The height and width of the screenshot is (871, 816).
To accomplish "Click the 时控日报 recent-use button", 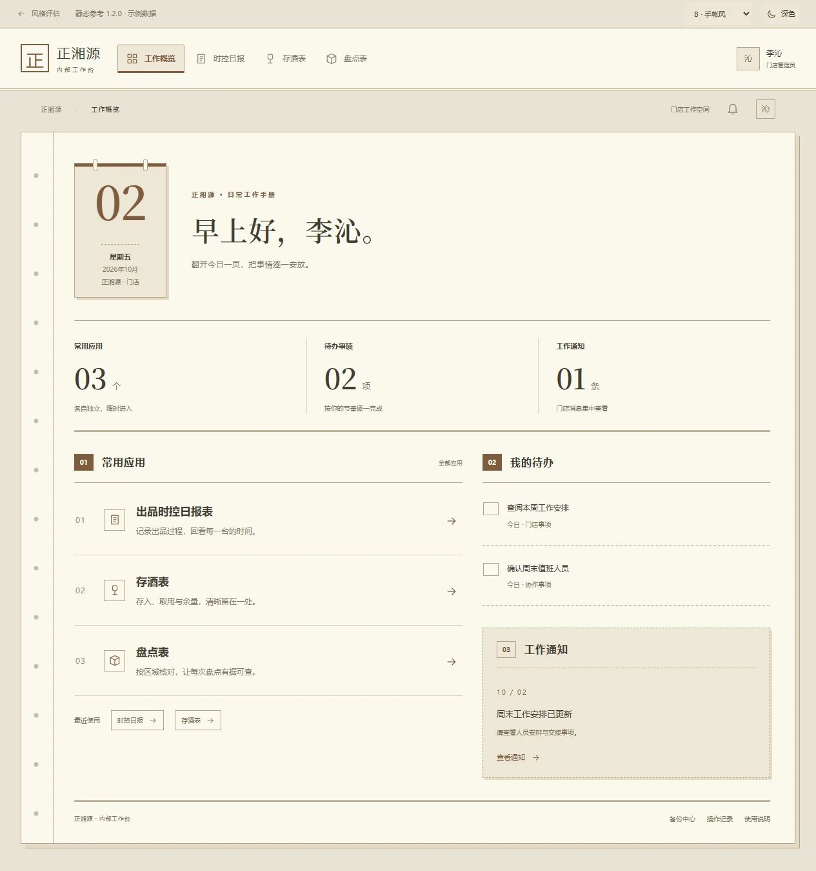I will [x=137, y=721].
